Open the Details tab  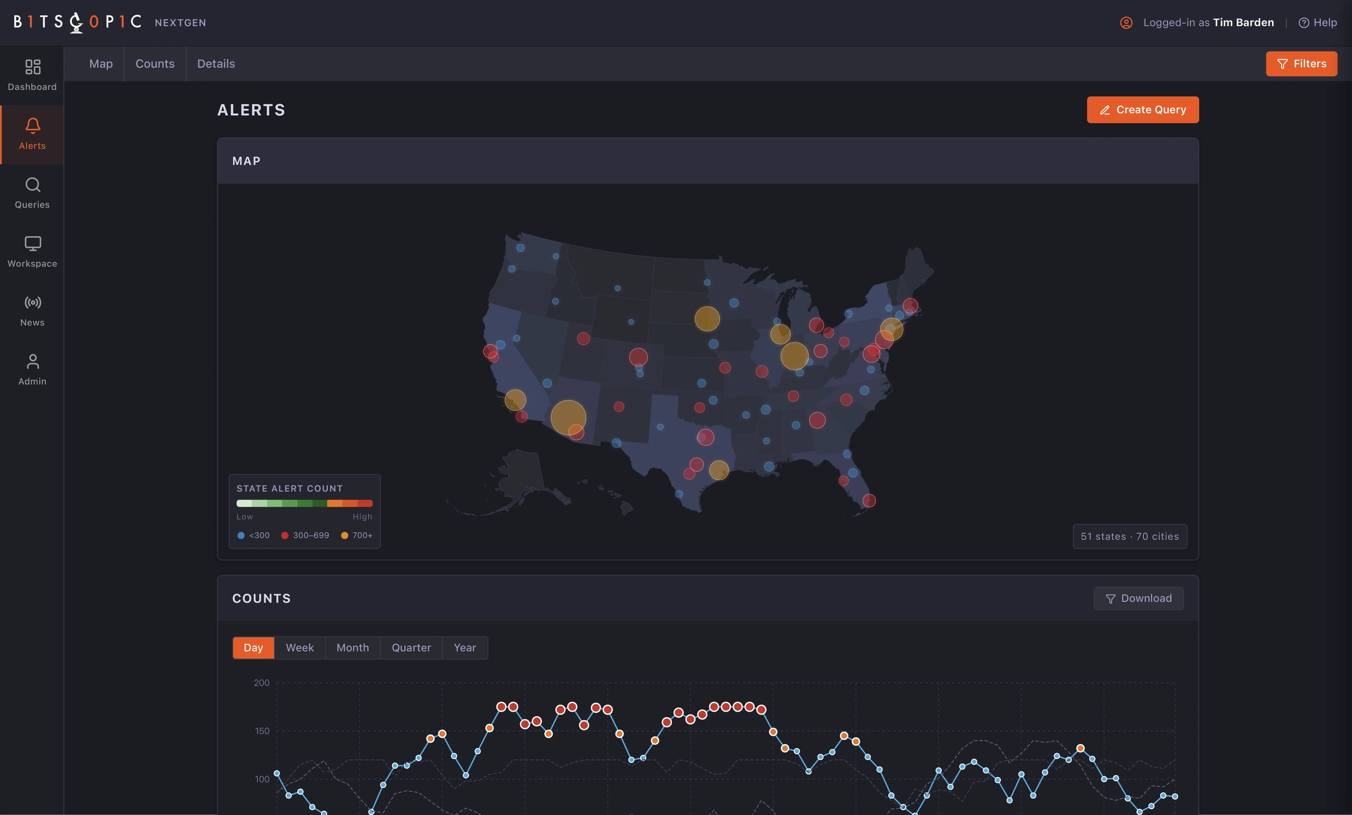pos(216,64)
